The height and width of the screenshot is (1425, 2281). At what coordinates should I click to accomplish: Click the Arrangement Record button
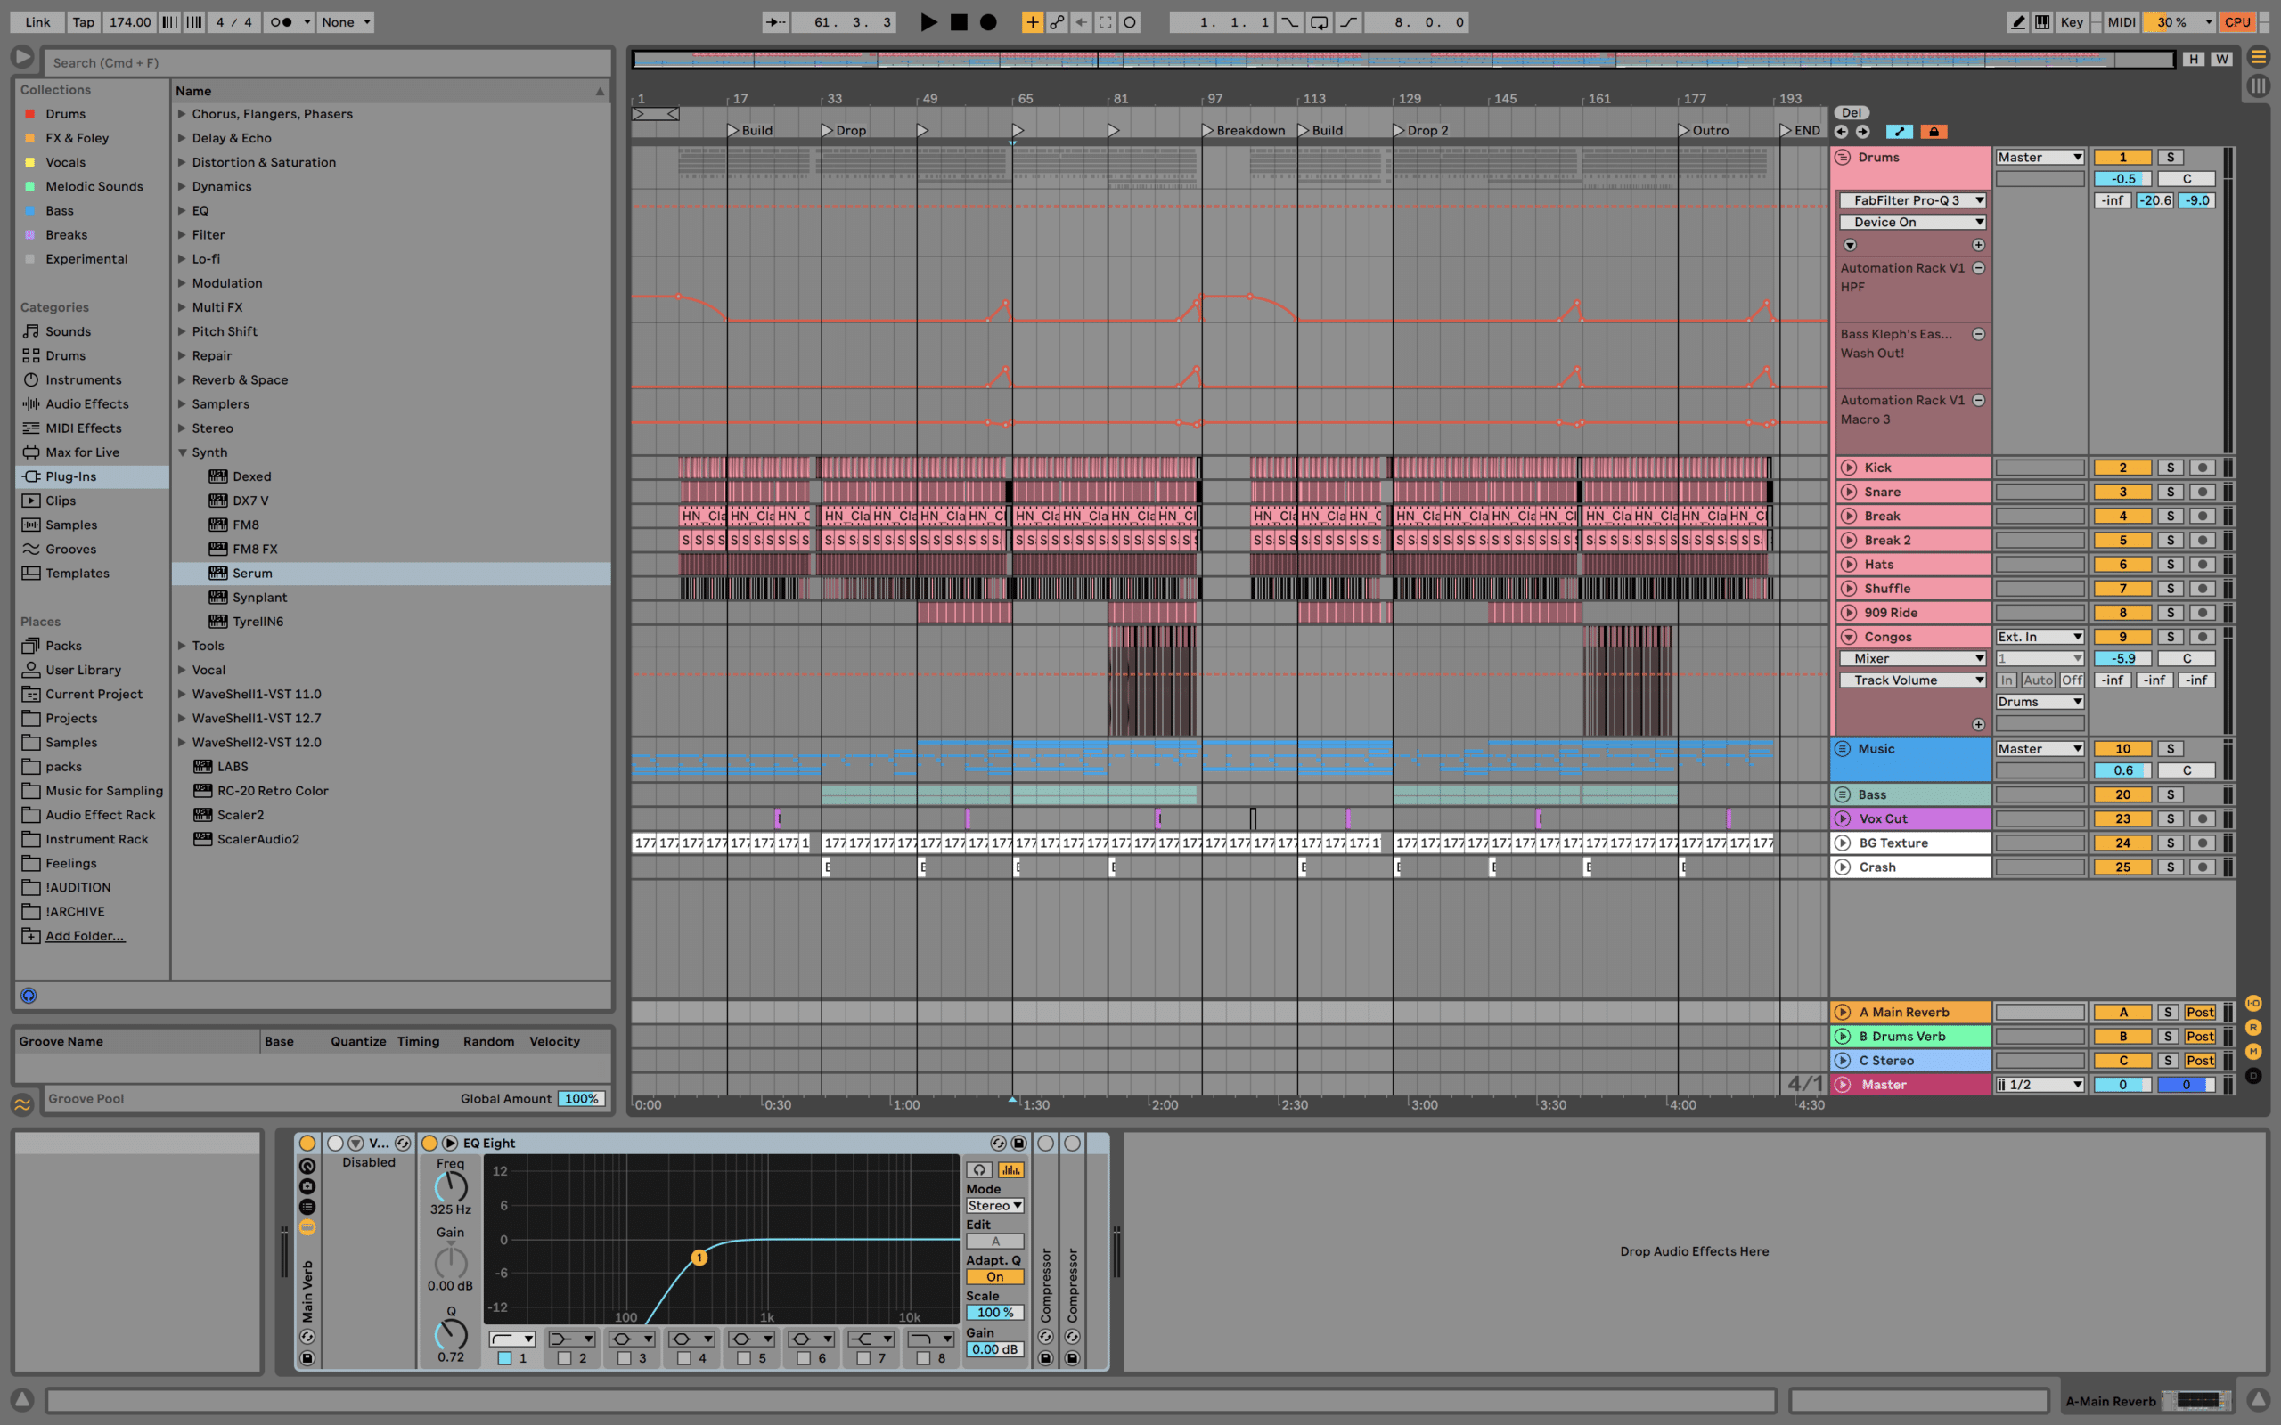click(x=988, y=21)
